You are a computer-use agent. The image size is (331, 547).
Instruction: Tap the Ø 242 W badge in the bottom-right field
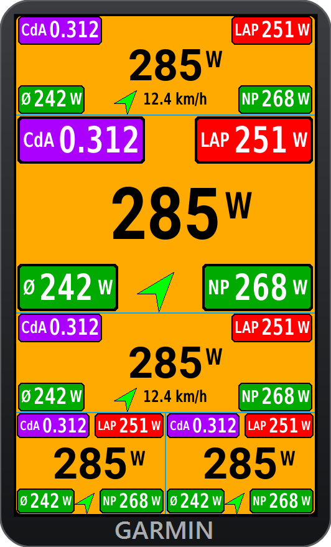[195, 501]
